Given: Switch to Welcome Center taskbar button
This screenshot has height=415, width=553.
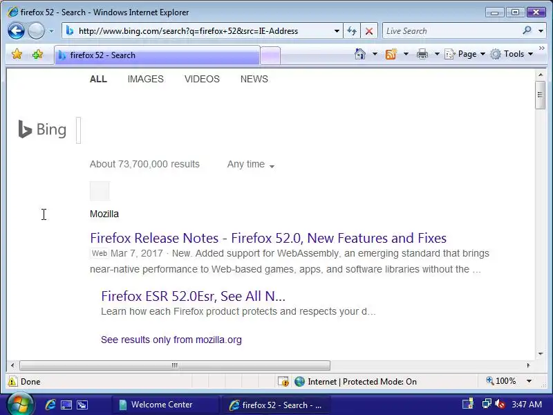Looking at the screenshot, I should (165, 405).
